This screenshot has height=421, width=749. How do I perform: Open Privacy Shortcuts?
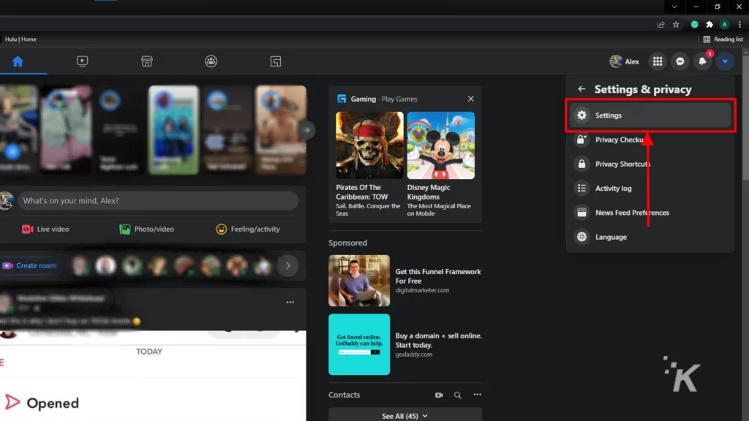point(650,164)
